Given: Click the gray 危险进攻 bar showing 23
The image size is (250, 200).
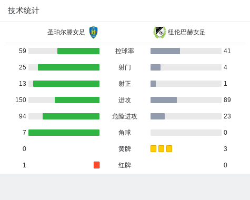Looking at the screenshot, I should tap(157, 116).
